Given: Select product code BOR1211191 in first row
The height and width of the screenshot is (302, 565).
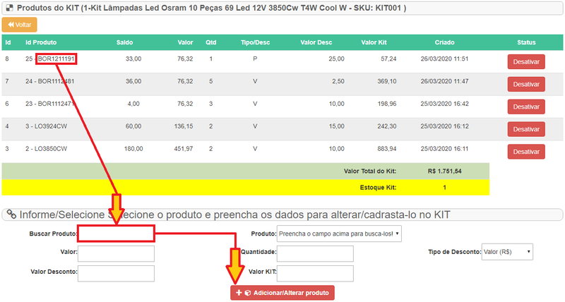Looking at the screenshot, I should click(56, 59).
